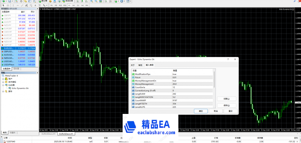This screenshot has width=301, height=143.
Task: Open the 常用 (Common) tab in dialog
Action: (x=140, y=65)
